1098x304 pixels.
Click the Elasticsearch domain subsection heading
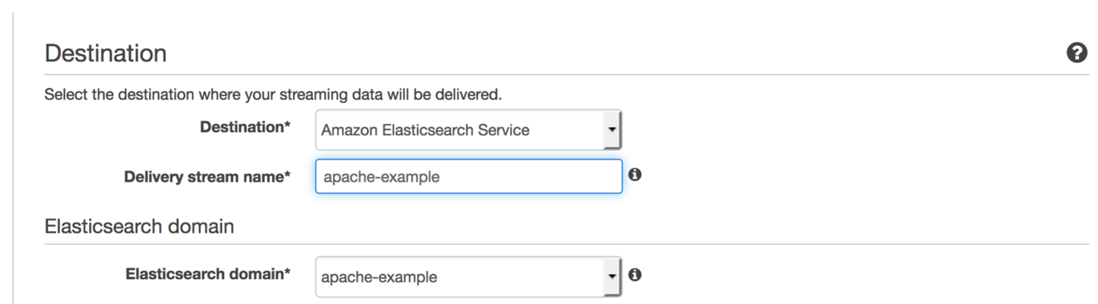tap(139, 226)
